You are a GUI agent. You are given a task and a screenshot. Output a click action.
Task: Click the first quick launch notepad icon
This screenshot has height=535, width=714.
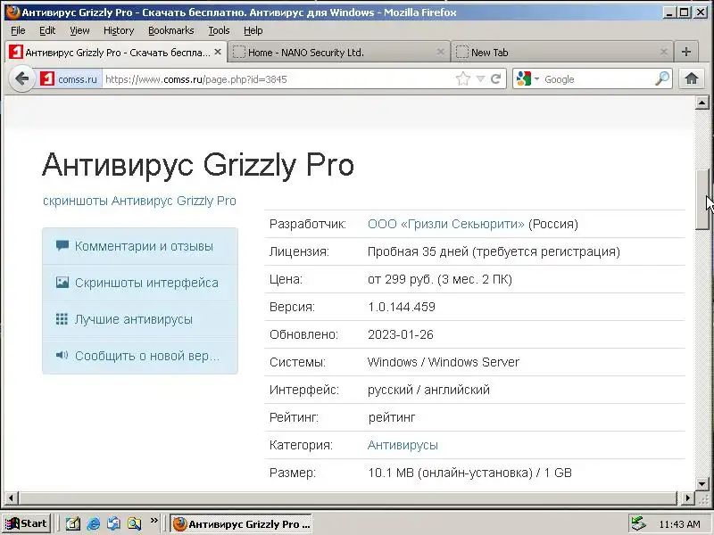coord(72,523)
